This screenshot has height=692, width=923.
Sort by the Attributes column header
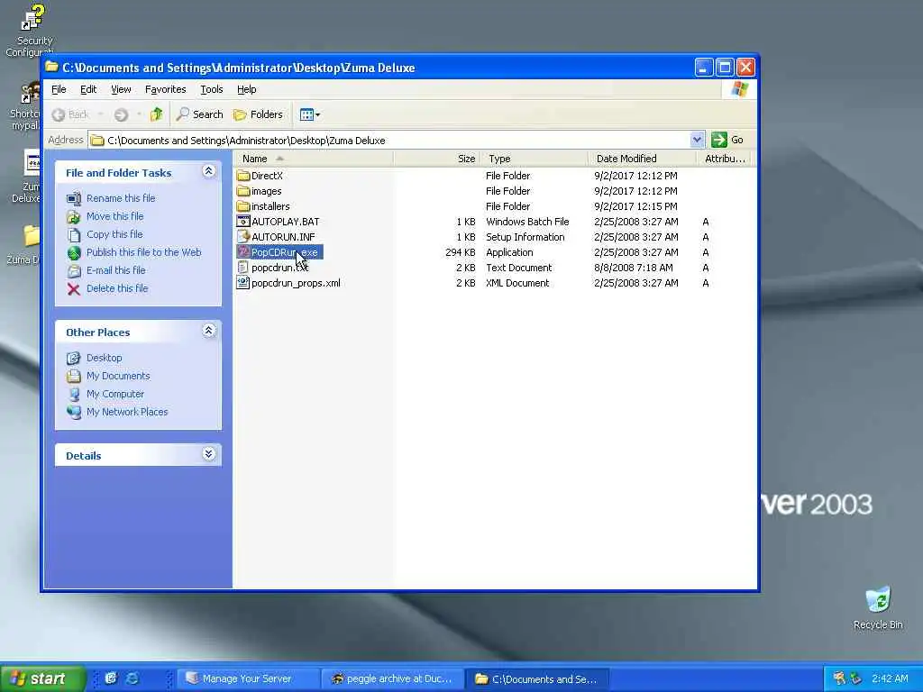pyautogui.click(x=724, y=159)
